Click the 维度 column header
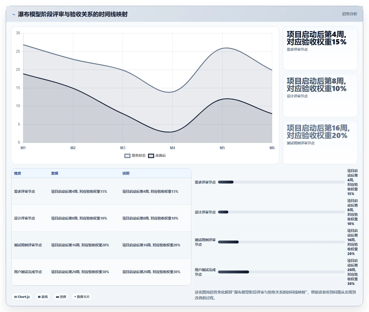The width and height of the screenshot is (369, 312). [18, 173]
